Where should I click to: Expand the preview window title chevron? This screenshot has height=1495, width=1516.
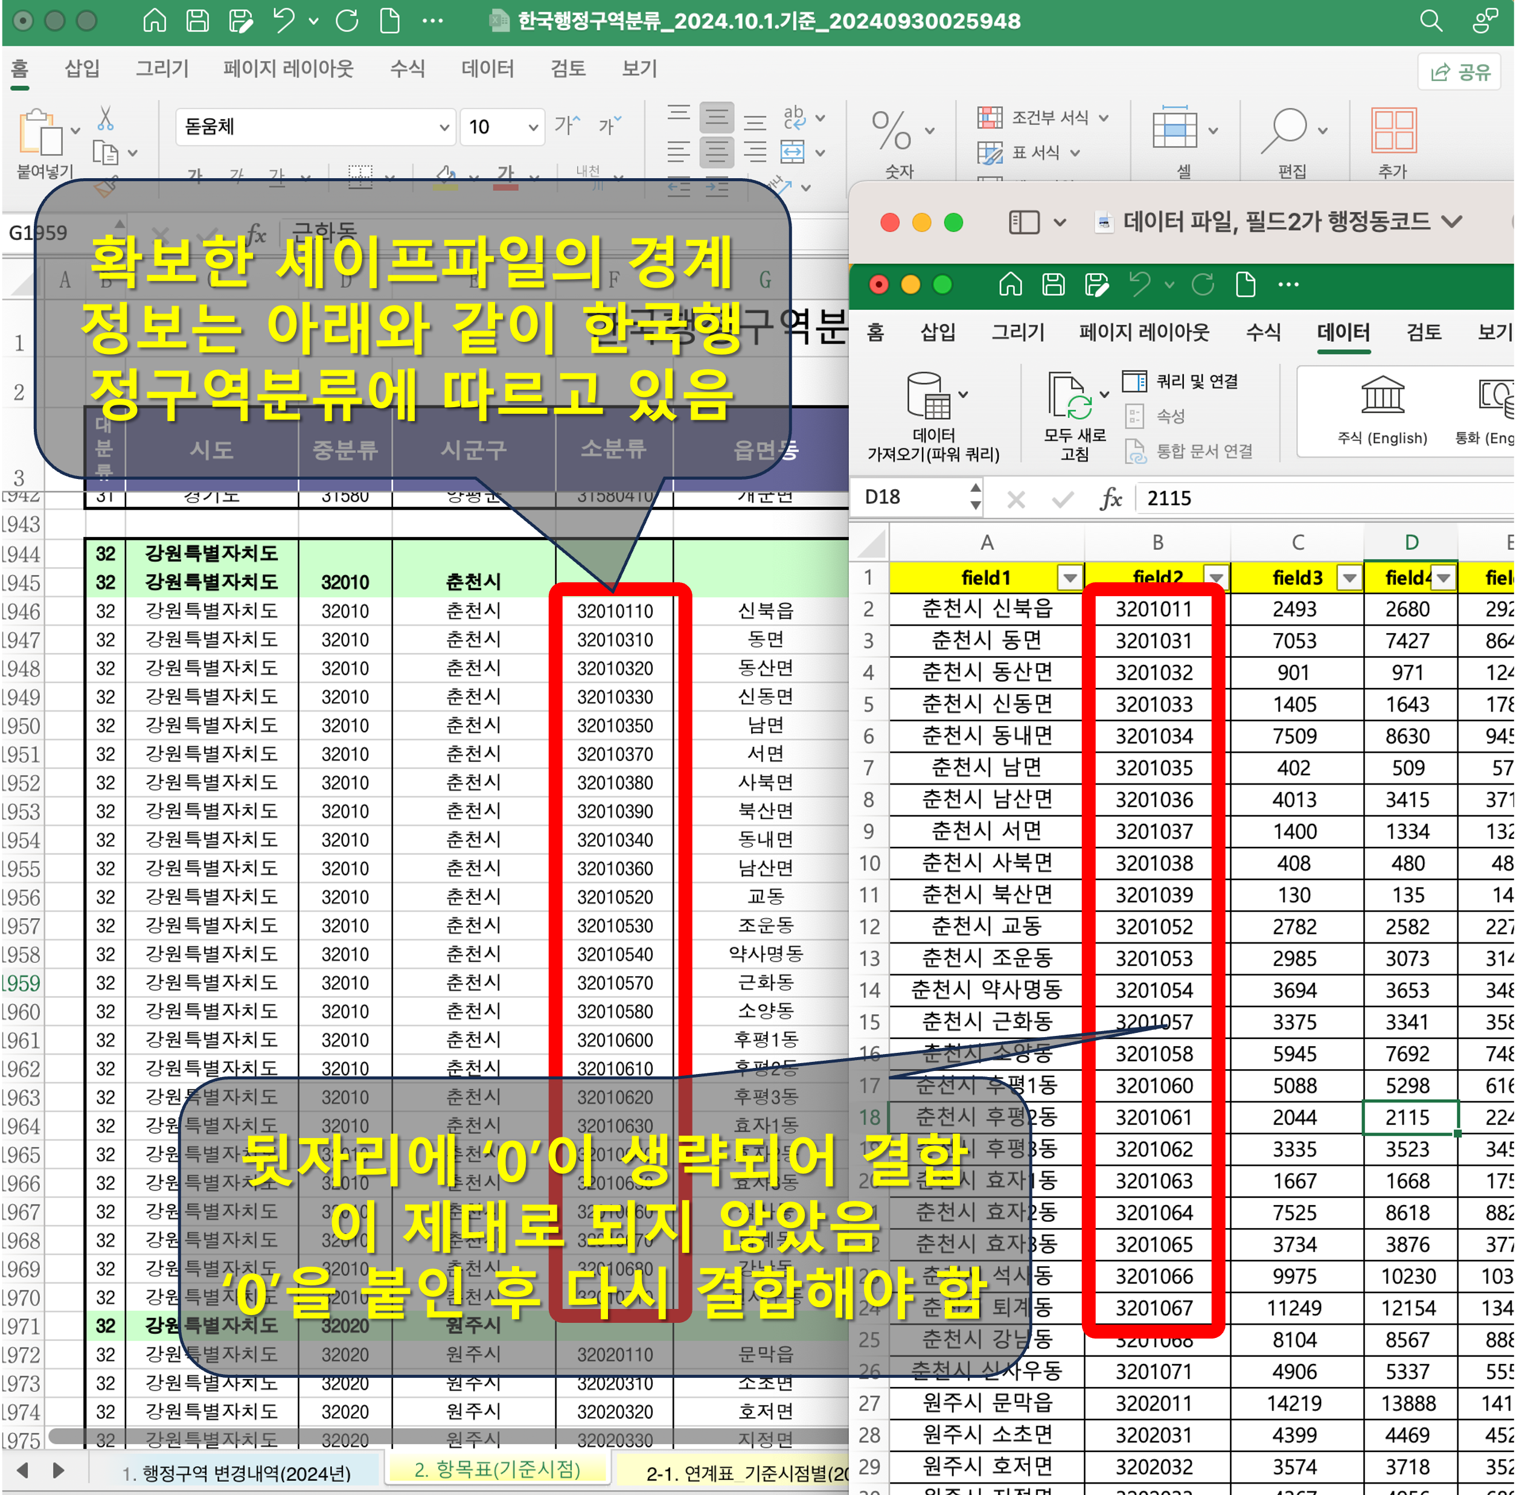click(1451, 222)
